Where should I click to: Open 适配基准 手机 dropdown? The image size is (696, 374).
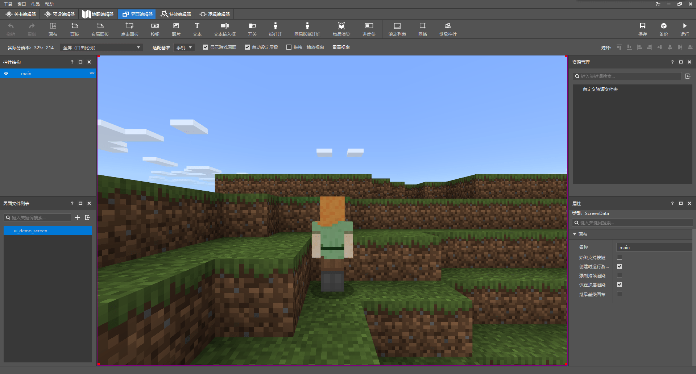tap(184, 47)
